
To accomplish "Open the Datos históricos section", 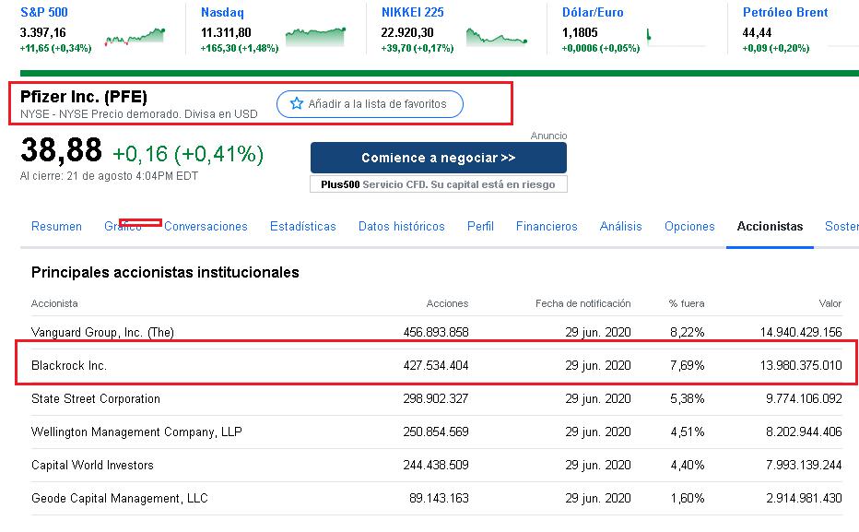I will (x=402, y=226).
